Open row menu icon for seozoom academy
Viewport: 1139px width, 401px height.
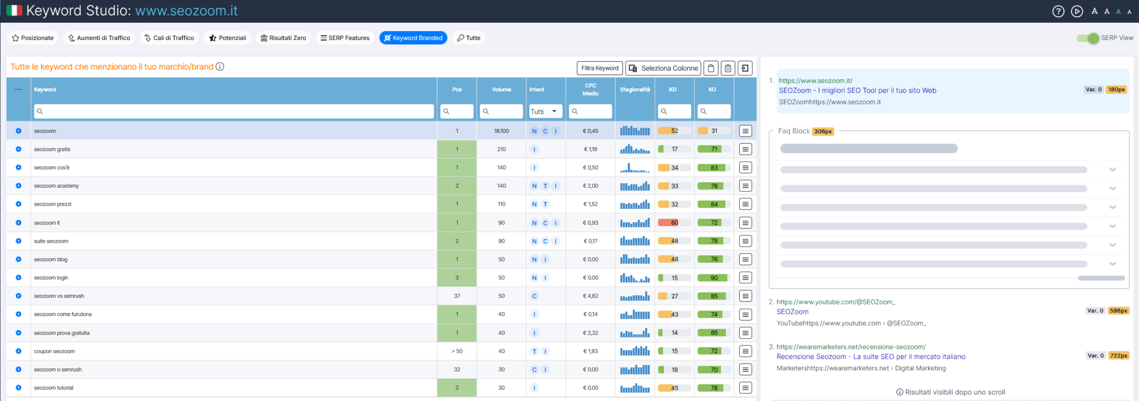click(x=745, y=186)
